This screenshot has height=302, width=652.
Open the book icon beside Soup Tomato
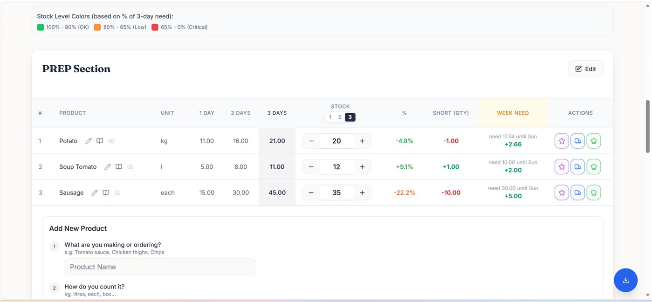pyautogui.click(x=119, y=167)
